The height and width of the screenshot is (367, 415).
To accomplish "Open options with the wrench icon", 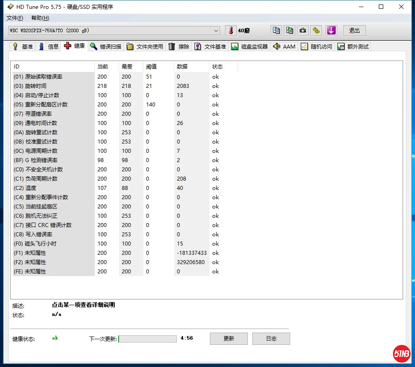I will (316, 30).
